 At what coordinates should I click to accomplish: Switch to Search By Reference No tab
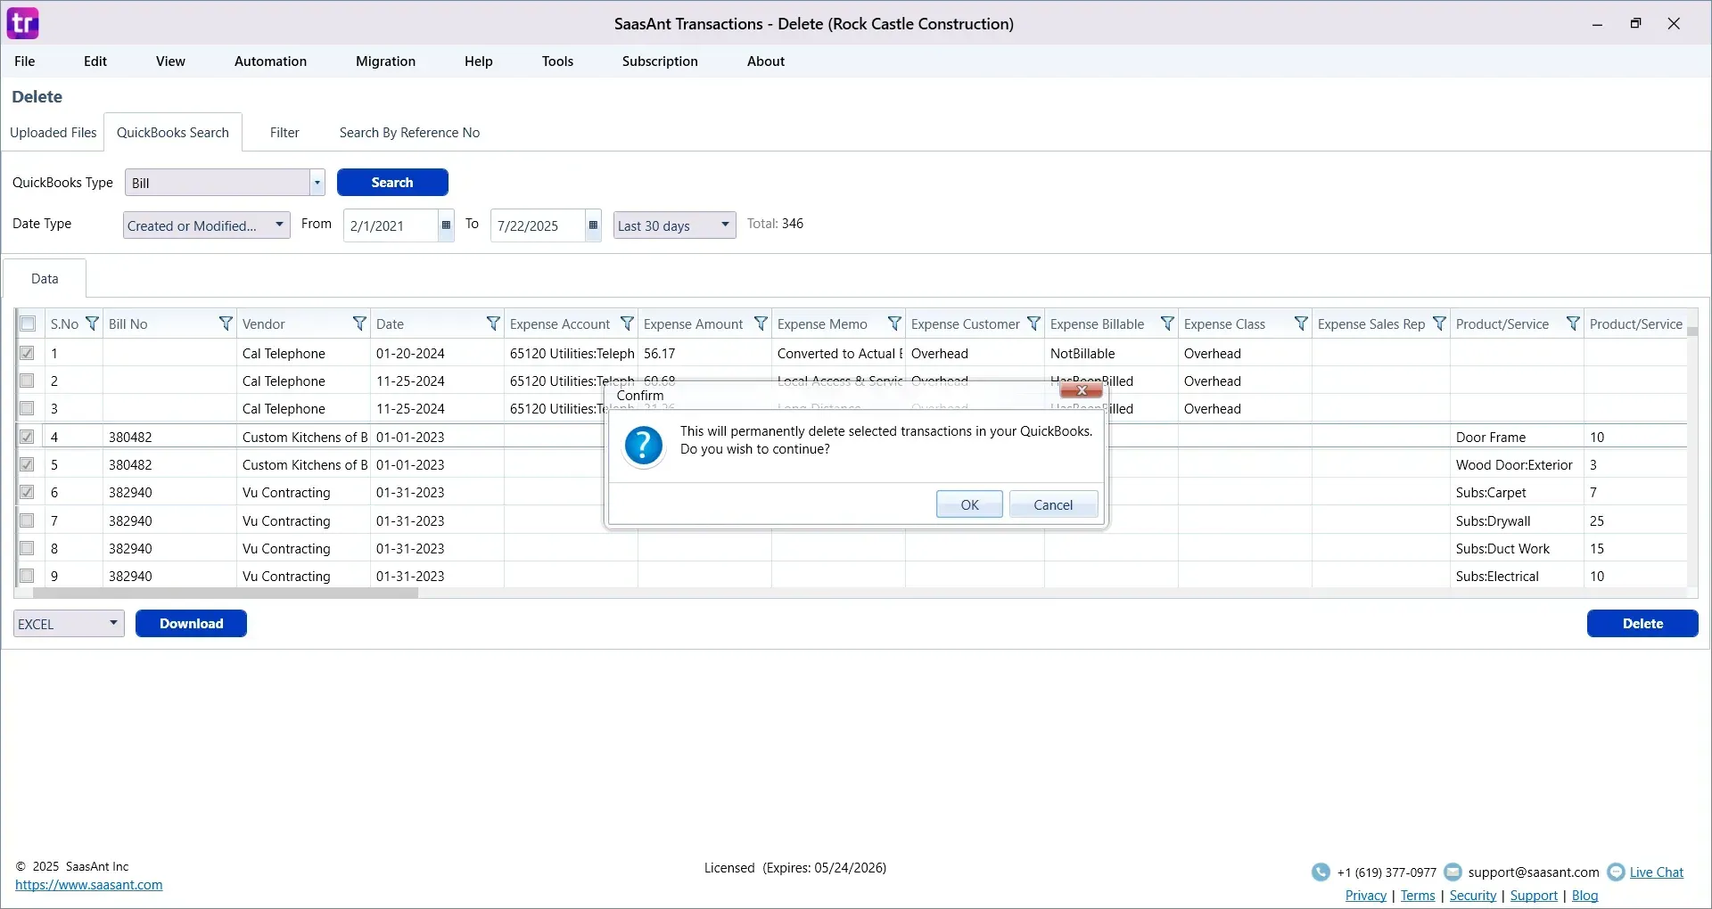[409, 133]
